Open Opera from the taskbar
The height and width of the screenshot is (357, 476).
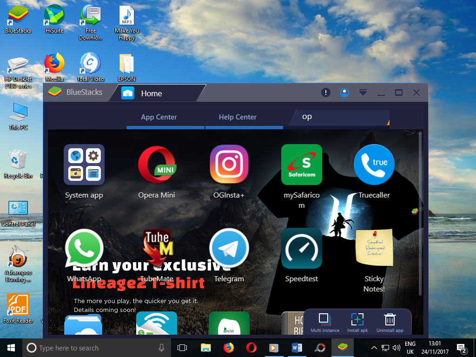point(251,348)
